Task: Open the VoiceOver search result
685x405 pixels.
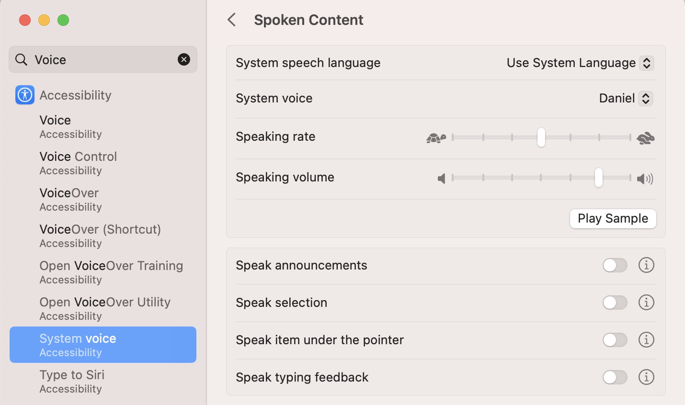Action: (69, 199)
